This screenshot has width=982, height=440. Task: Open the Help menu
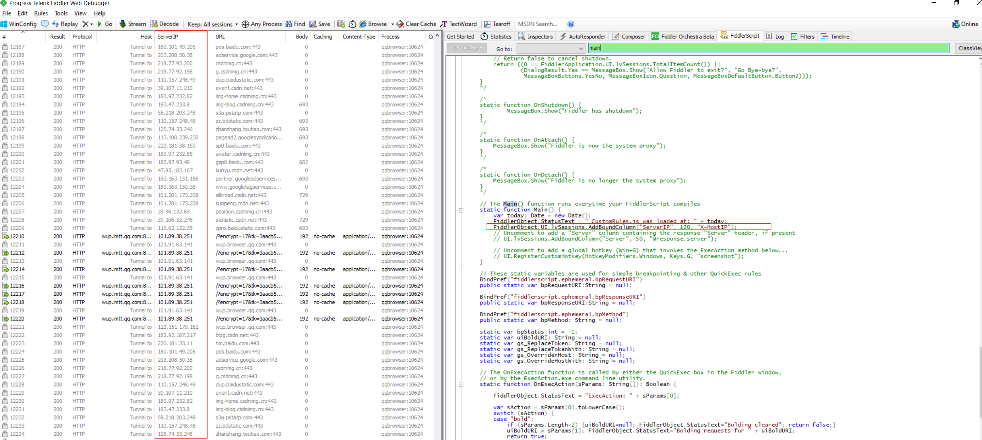pos(99,13)
